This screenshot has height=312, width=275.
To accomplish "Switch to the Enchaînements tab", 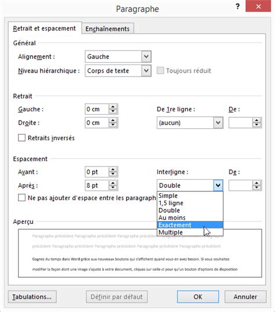I will (x=107, y=29).
